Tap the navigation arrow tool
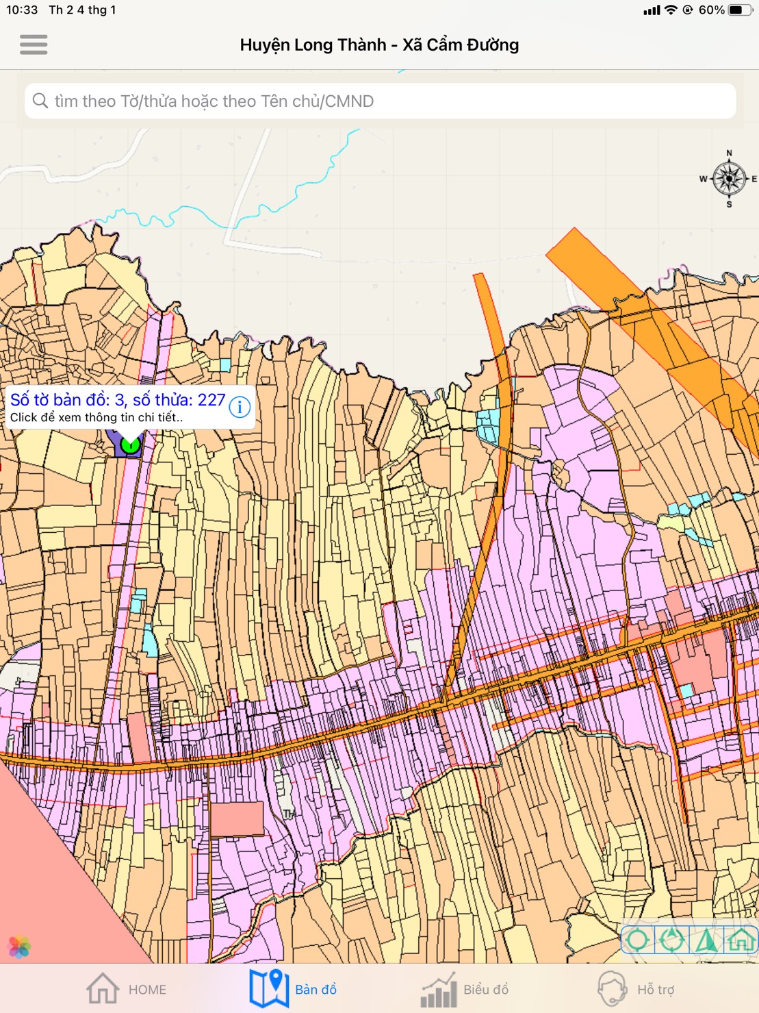Image resolution: width=759 pixels, height=1013 pixels. (x=706, y=940)
